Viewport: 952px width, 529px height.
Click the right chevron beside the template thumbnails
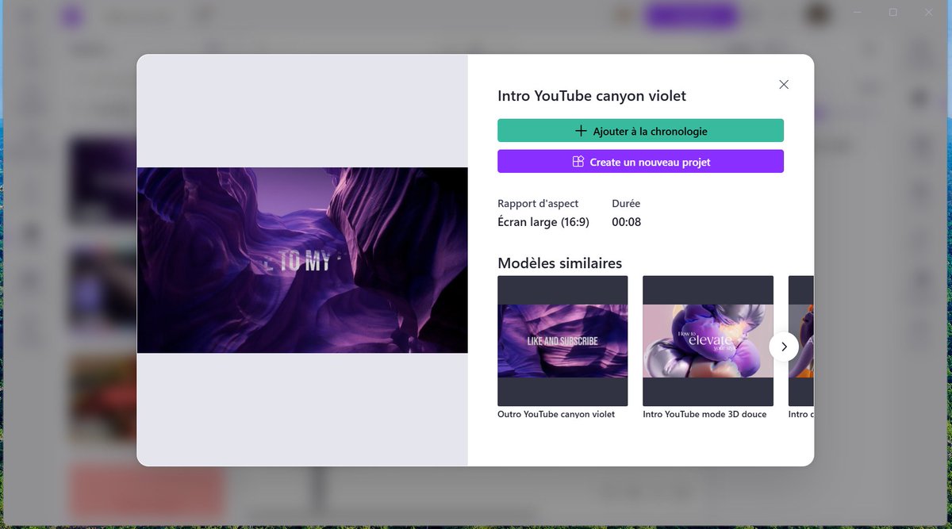[x=784, y=347]
